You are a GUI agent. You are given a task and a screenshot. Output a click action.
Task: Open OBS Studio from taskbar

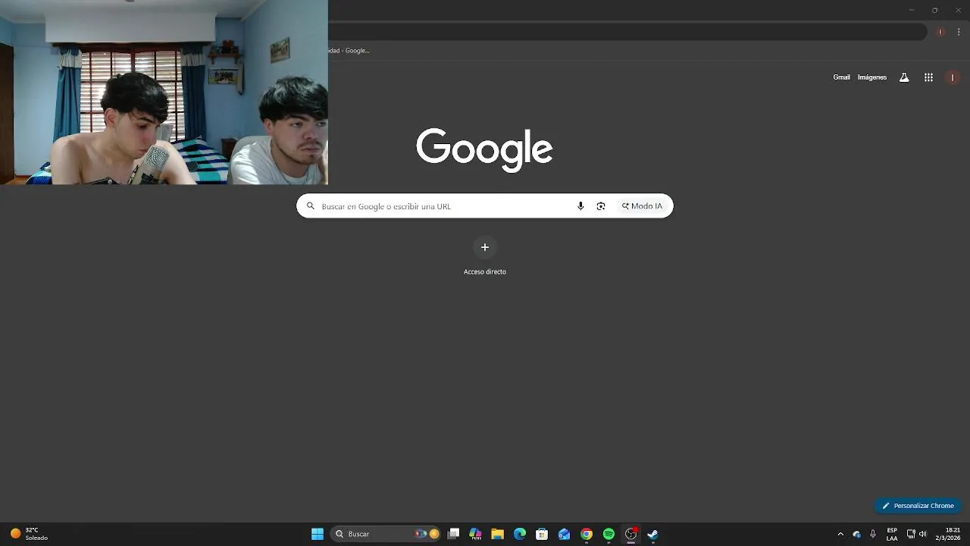630,534
